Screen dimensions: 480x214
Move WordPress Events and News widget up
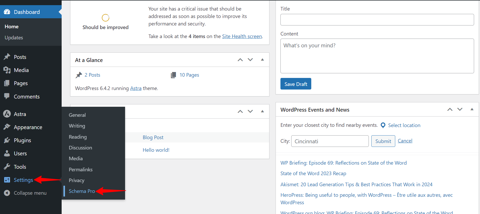click(450, 109)
